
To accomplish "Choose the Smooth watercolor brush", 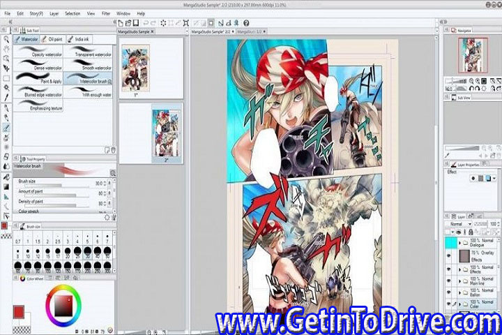I will (88, 65).
